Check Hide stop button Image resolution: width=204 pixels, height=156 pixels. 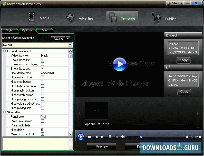pos(42,82)
